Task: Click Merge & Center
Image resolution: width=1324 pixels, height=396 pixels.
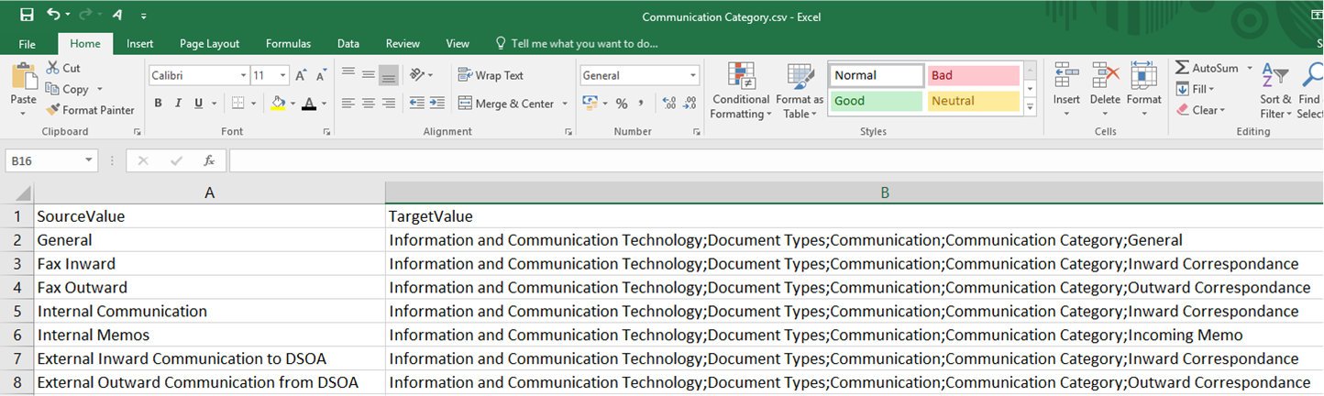Action: coord(505,104)
